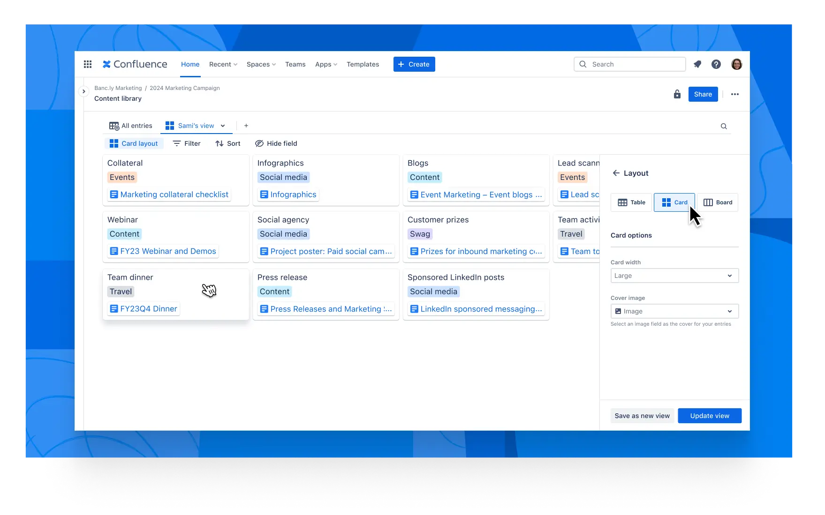The image size is (825, 515).
Task: Click the search icon in the view toolbar
Action: point(724,126)
